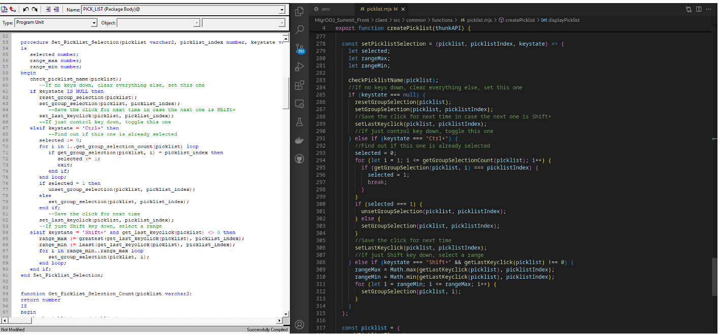
Task: Click 'end Set_Picklist_Selection;' on PL/SQL line 91
Action: (62, 275)
